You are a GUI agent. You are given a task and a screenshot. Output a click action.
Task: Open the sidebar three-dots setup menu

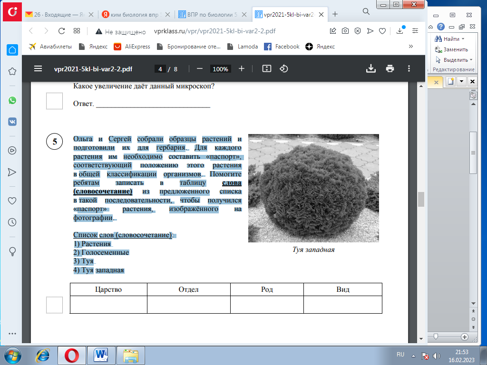pyautogui.click(x=12, y=334)
